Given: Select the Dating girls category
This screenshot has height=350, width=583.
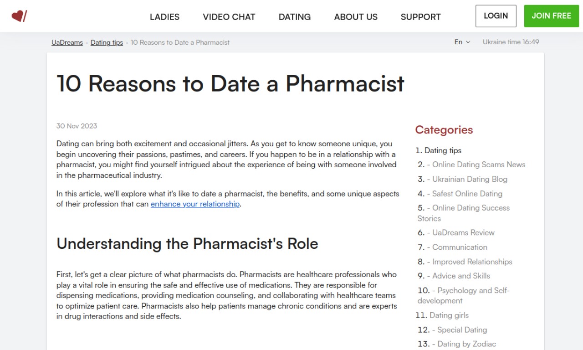Looking at the screenshot, I should 449,315.
